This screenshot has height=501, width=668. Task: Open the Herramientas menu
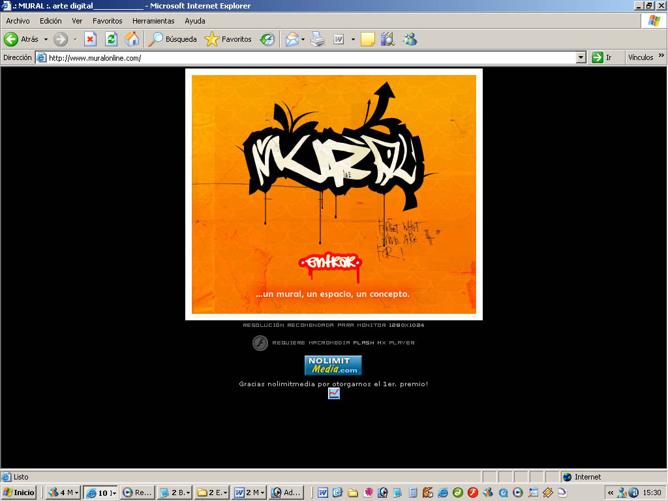coord(153,21)
